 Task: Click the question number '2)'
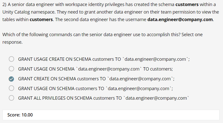pyautogui.click(x=5, y=5)
